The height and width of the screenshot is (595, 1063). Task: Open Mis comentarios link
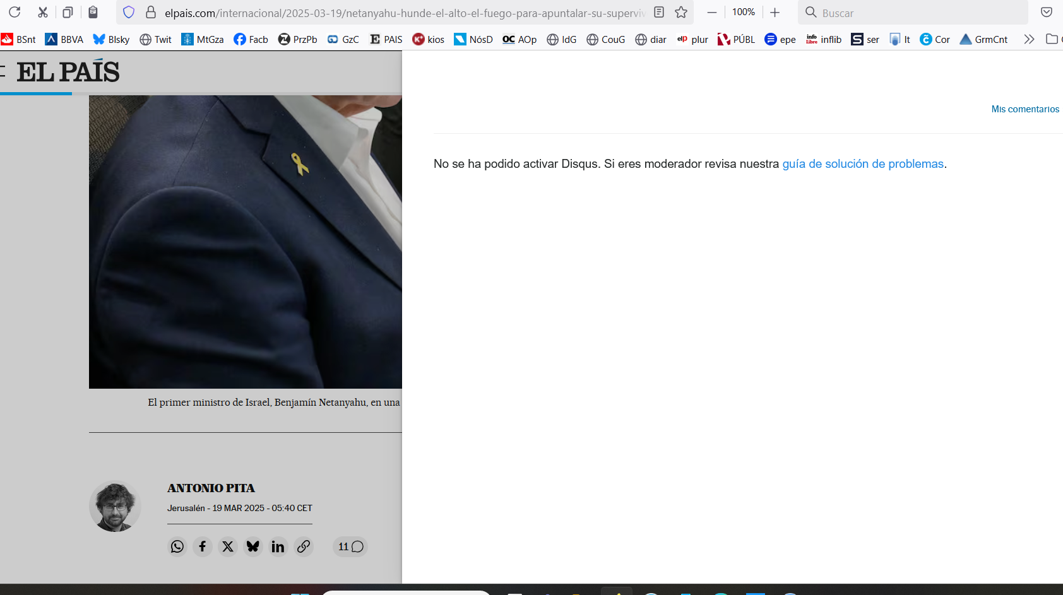pos(1025,109)
